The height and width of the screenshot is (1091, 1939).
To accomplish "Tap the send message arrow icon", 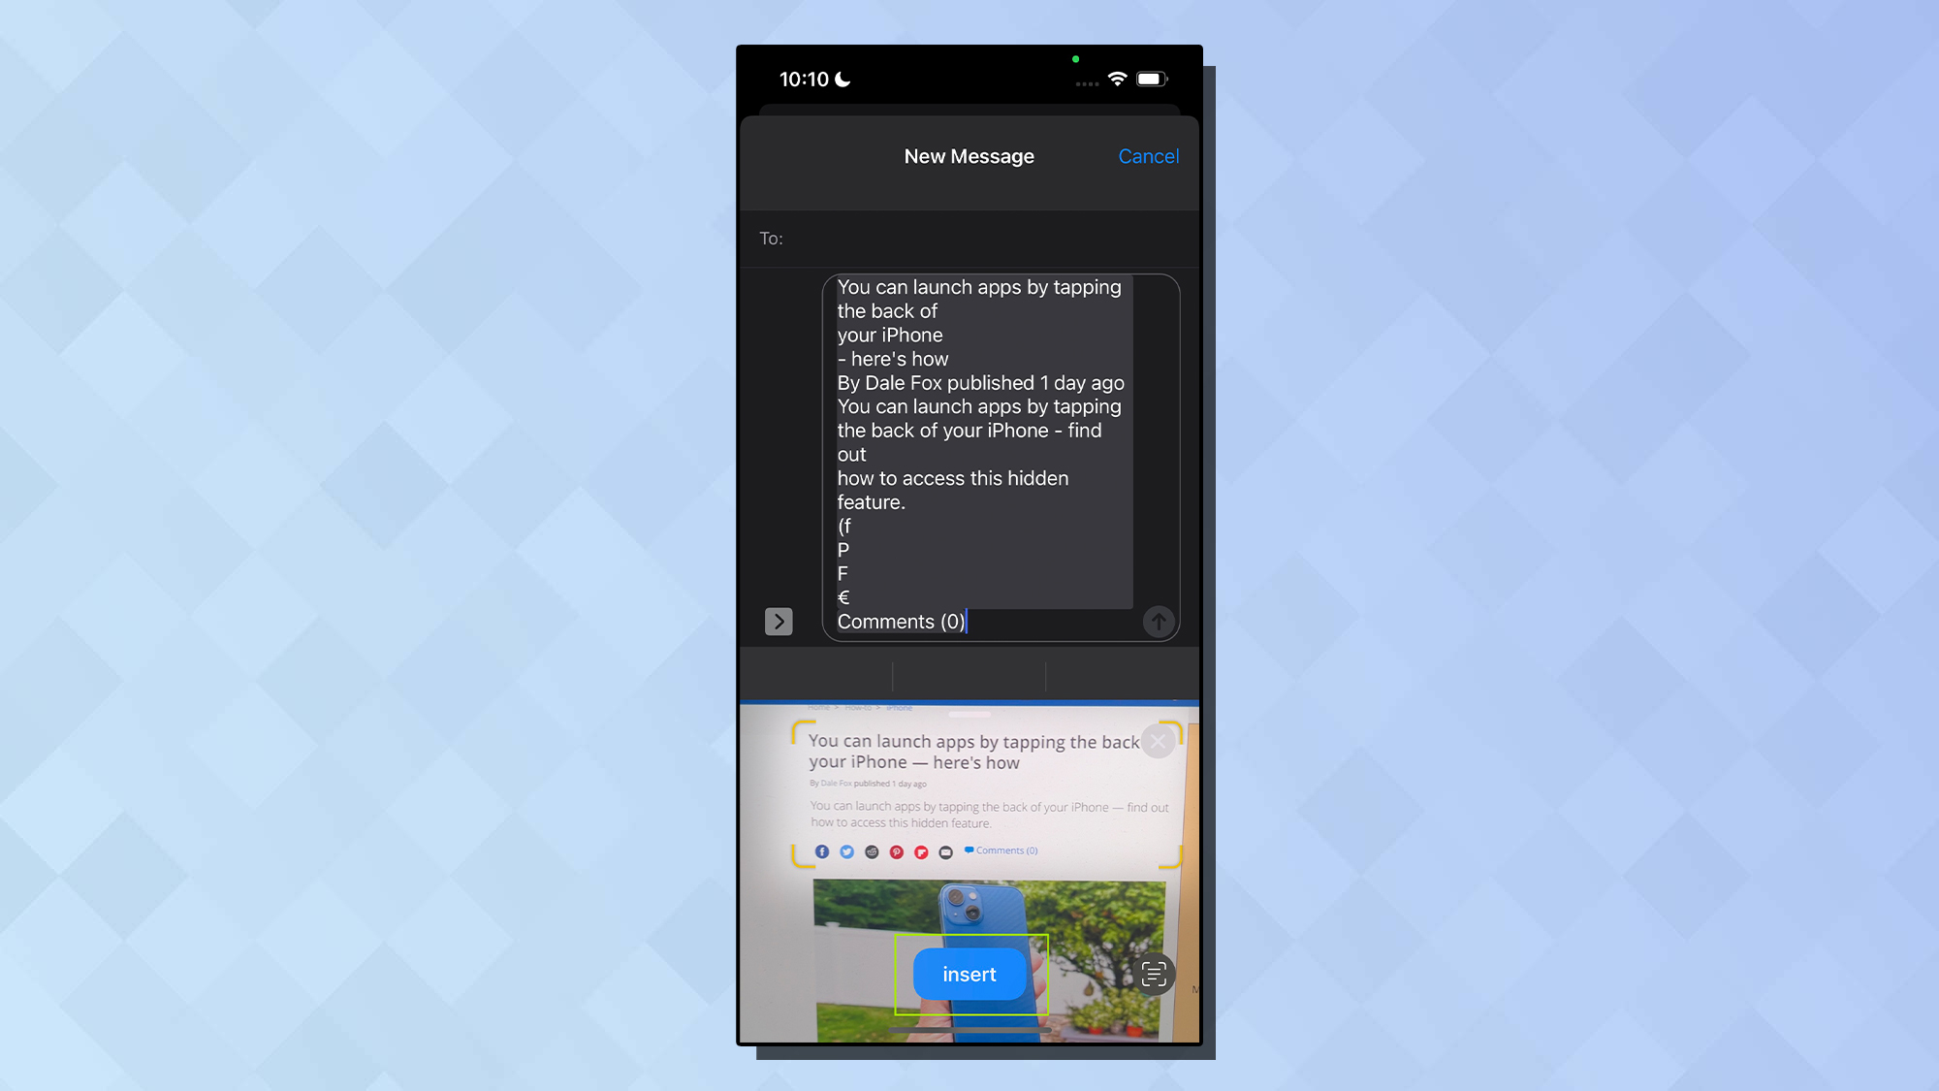I will coord(1158,620).
